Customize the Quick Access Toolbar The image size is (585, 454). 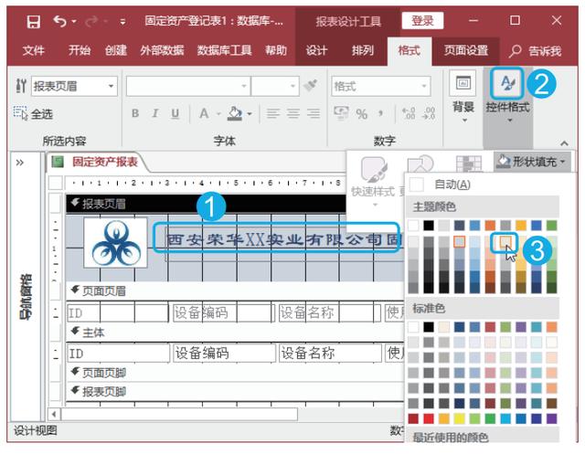point(122,22)
